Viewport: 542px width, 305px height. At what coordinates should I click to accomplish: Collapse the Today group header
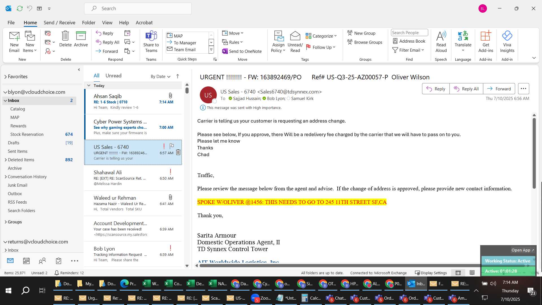click(x=89, y=85)
